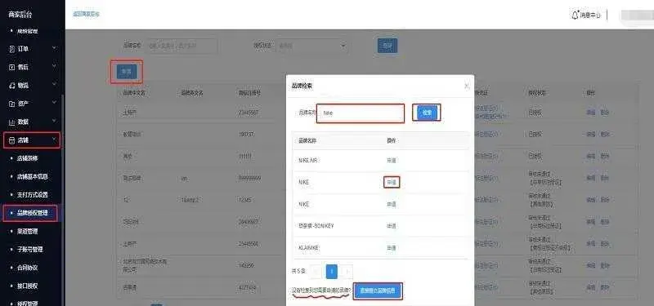Click the 数据 (Data) chart icon in sidebar
This screenshot has width=654, height=306.
[11, 122]
